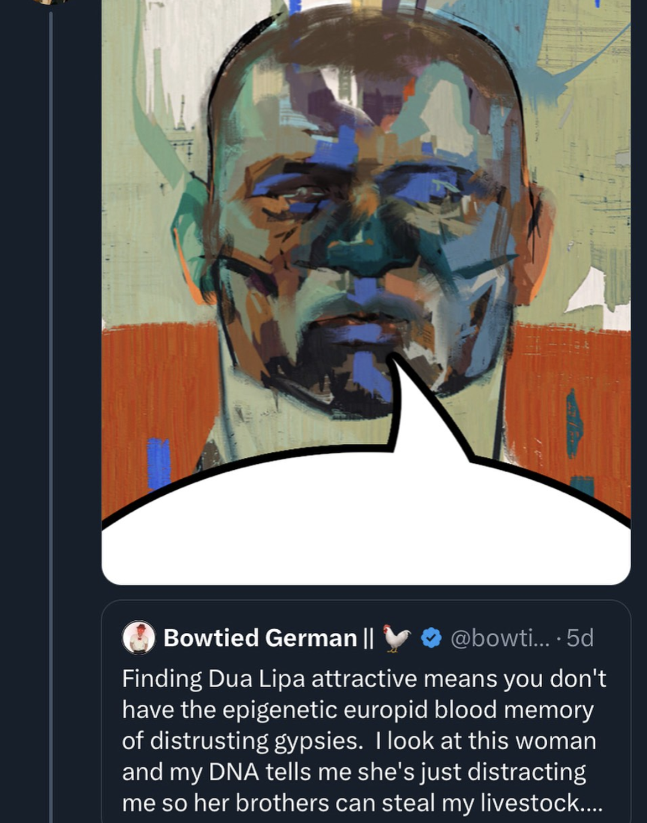Open Bowtied German's profile avatar
The width and height of the screenshot is (647, 823).
point(139,637)
